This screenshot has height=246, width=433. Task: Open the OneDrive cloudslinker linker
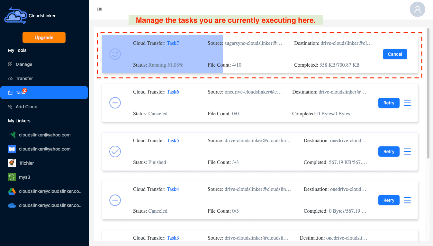(x=44, y=205)
